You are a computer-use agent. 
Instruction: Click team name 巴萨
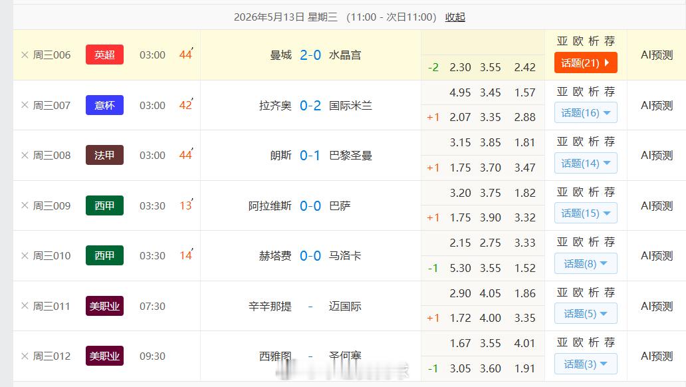point(340,205)
